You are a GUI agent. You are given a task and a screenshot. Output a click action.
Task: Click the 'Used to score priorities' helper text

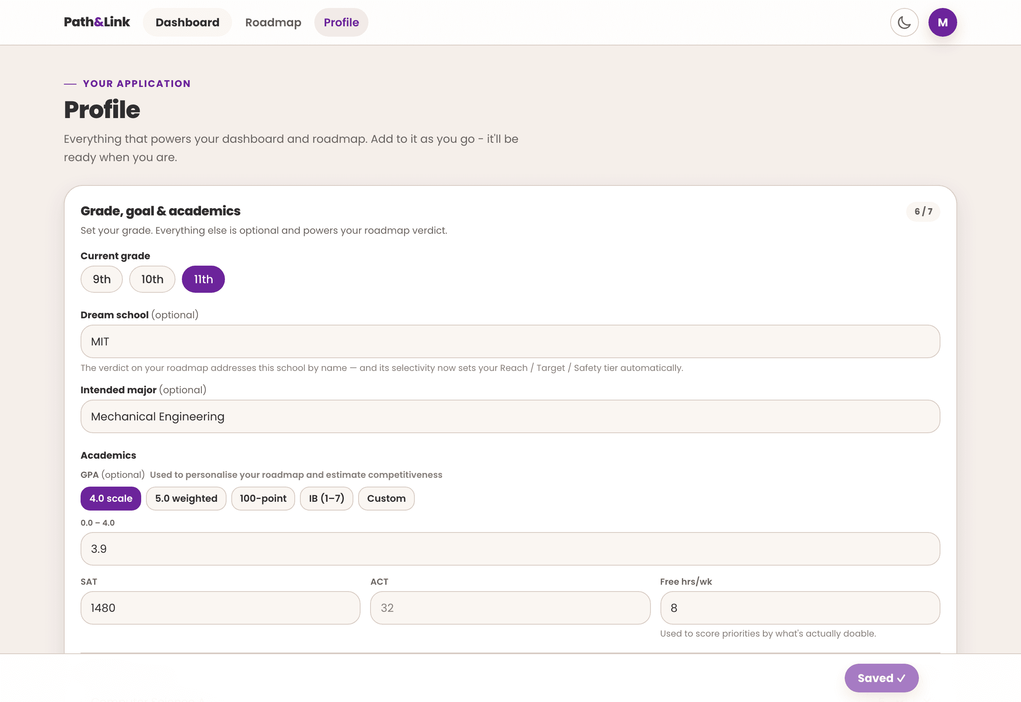[768, 633]
